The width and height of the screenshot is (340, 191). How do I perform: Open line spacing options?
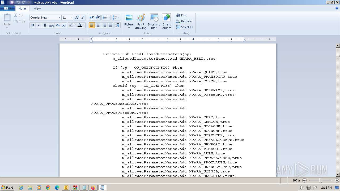116,18
